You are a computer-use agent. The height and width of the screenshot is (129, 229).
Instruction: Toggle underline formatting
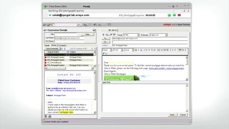[141, 50]
